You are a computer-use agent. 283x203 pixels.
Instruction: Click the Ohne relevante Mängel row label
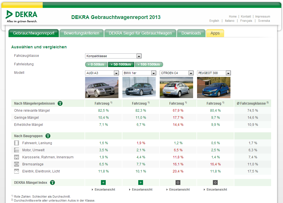point(32,111)
